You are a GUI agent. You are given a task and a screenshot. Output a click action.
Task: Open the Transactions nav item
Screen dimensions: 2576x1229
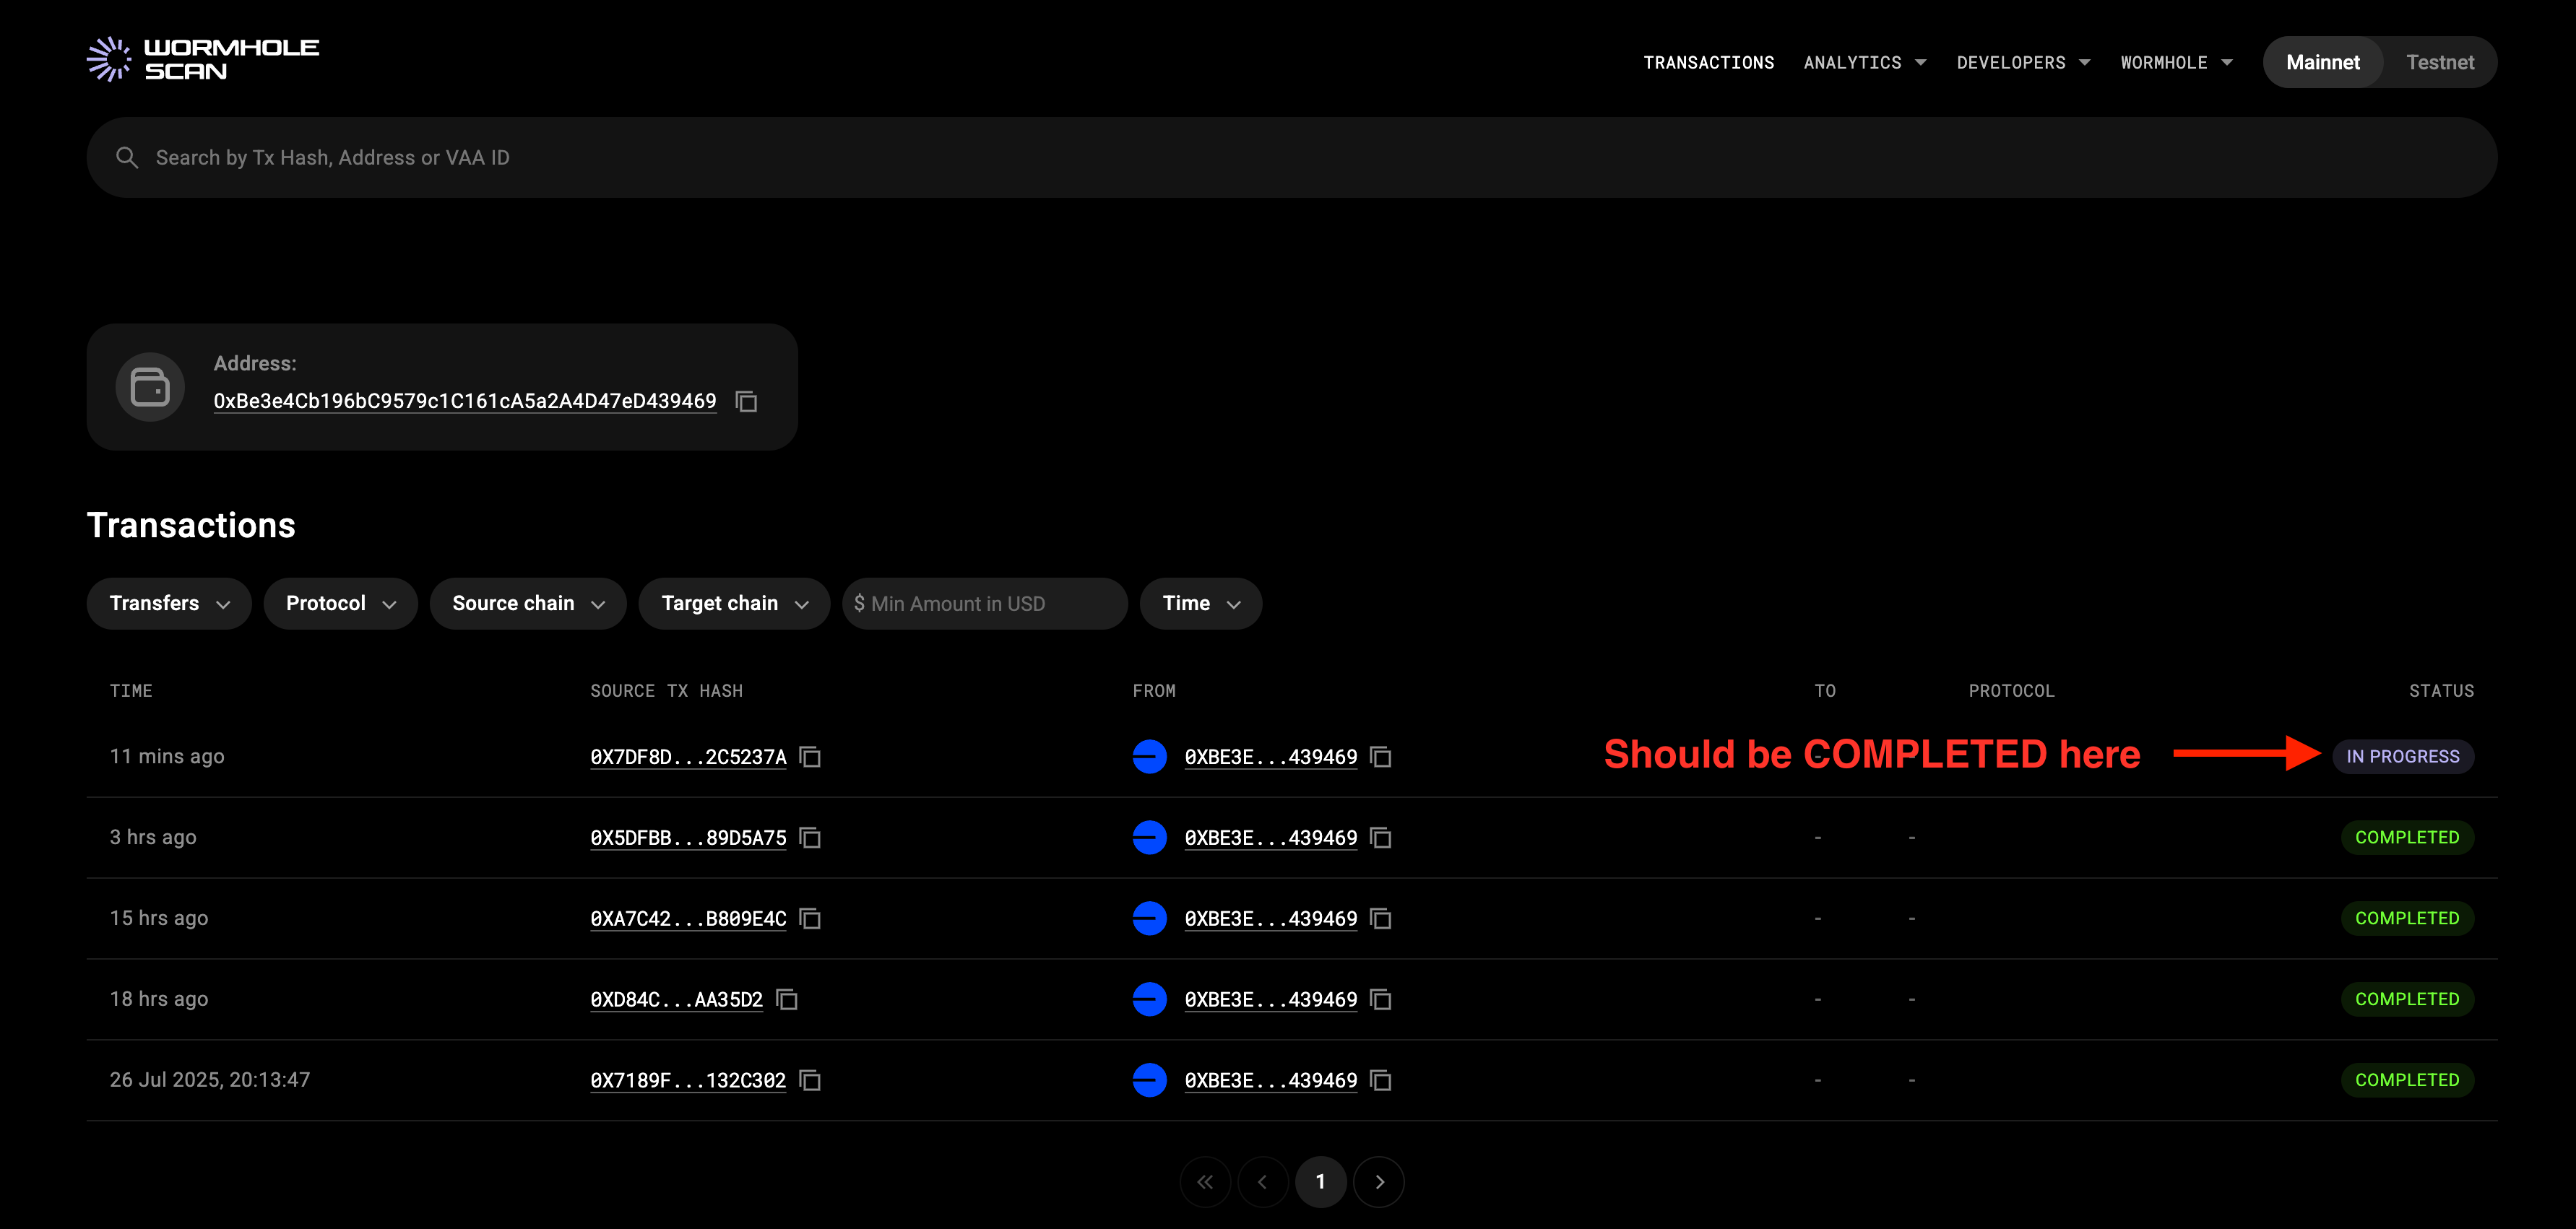(x=1708, y=62)
